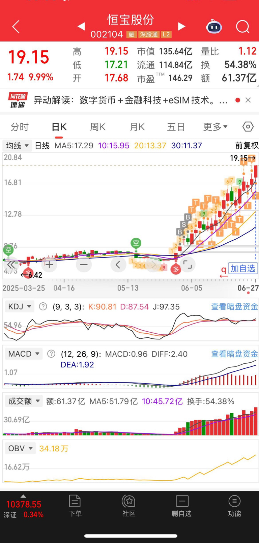Open the search magnifier icon

click(x=242, y=26)
